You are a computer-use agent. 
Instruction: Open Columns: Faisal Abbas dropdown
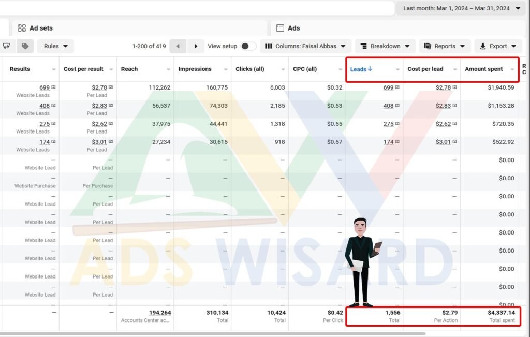point(305,46)
